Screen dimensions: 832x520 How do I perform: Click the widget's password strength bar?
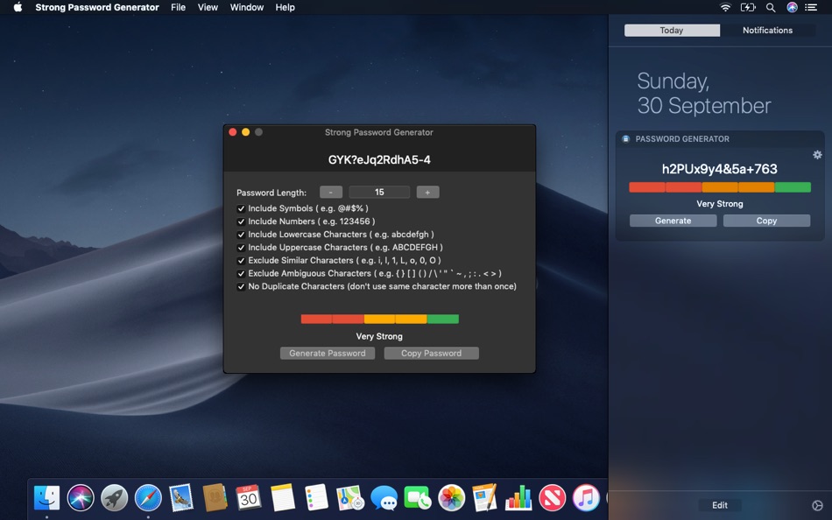click(720, 187)
